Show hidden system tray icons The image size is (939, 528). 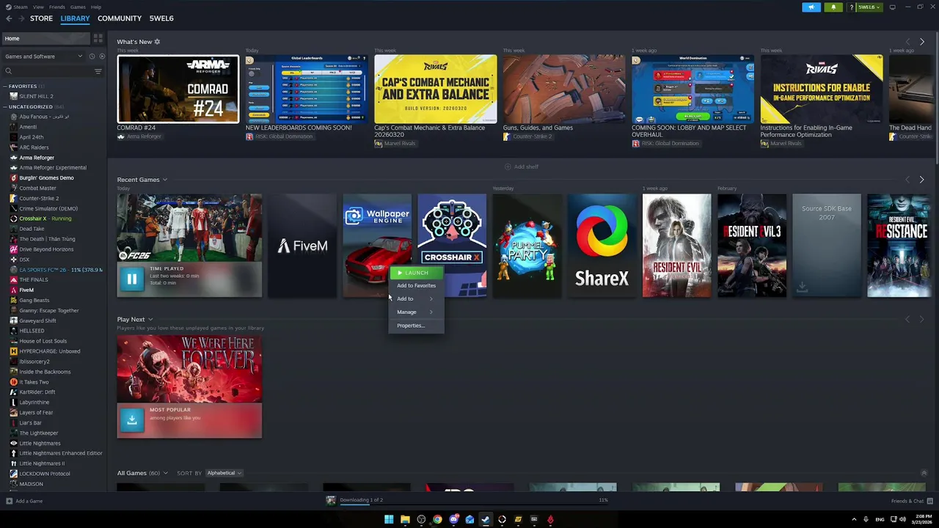coord(854,519)
